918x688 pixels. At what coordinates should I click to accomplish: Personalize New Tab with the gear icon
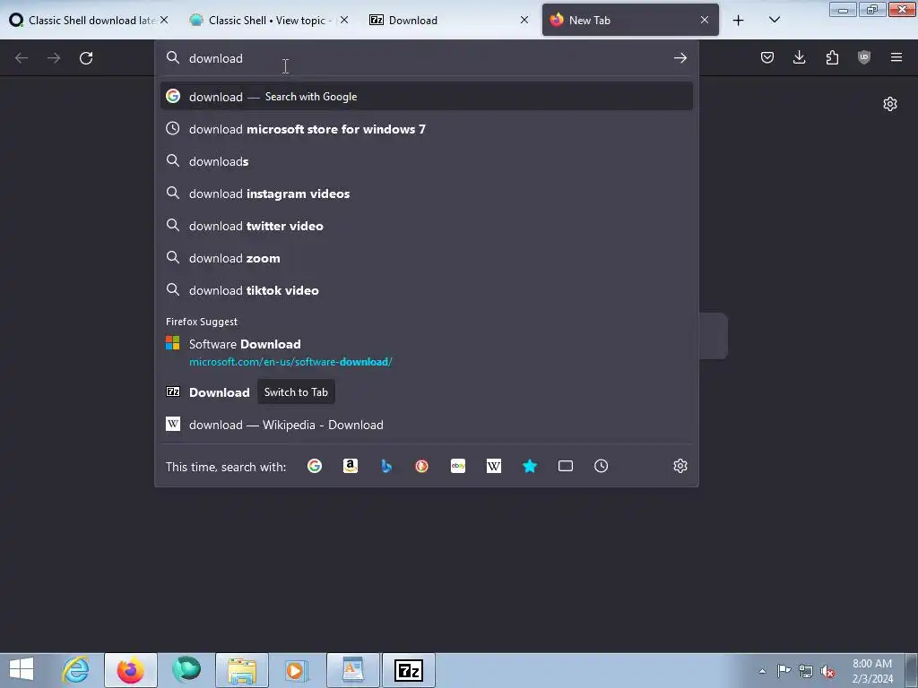click(890, 104)
